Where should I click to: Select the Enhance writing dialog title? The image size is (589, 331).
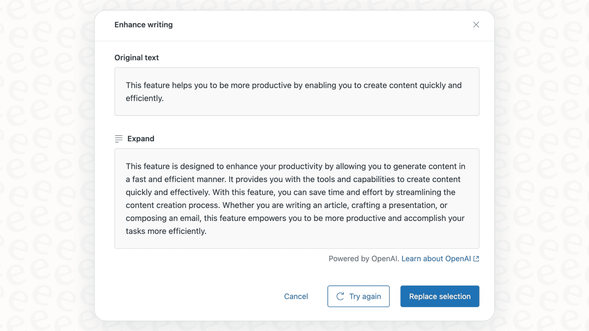[143, 25]
